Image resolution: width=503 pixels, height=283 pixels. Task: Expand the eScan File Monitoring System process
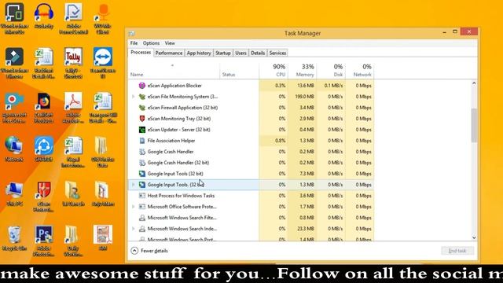(x=134, y=96)
